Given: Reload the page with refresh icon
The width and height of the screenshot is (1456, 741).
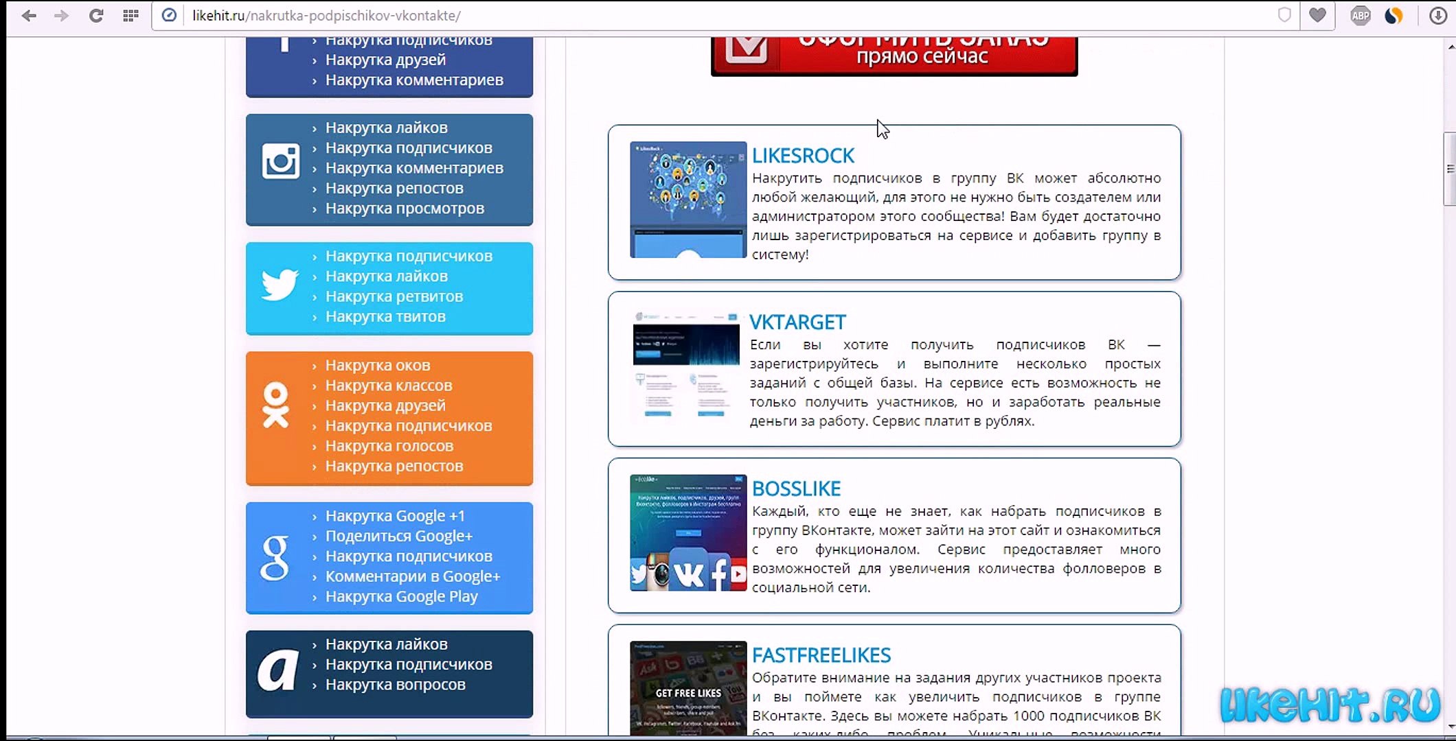Looking at the screenshot, I should [96, 16].
